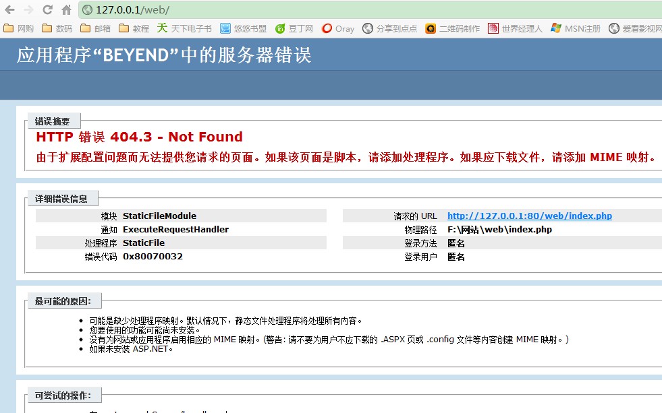The image size is (662, 413).
Task: Go to browser home page icon
Action: pyautogui.click(x=66, y=9)
